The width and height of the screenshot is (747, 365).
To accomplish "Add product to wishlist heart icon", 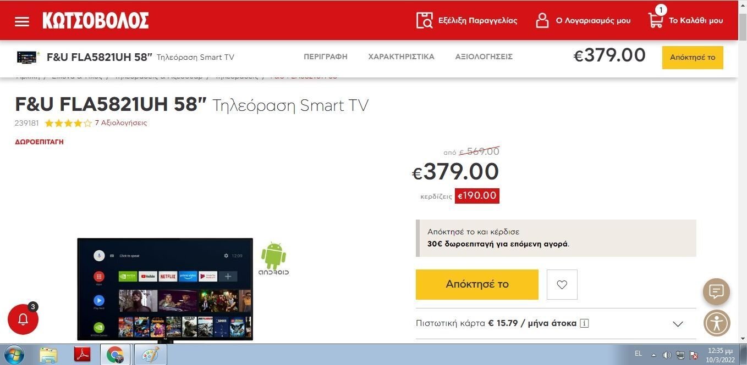I will (562, 284).
